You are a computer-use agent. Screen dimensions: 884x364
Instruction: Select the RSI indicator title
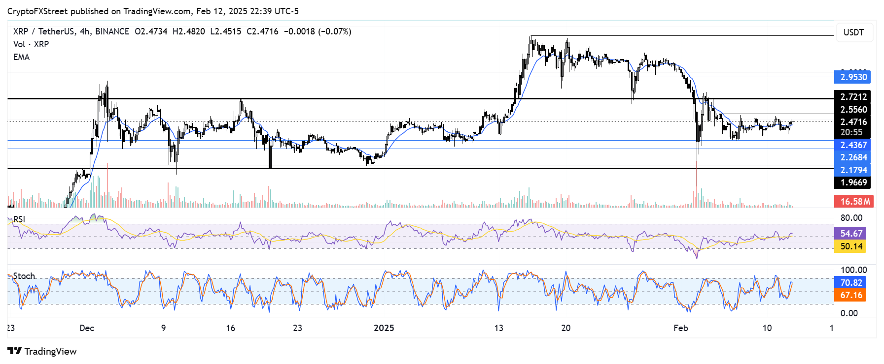19,219
